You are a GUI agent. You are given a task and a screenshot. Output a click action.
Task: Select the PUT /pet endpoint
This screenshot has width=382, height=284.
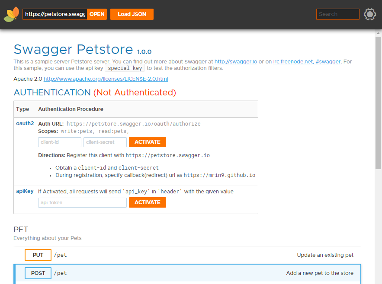coord(187,255)
